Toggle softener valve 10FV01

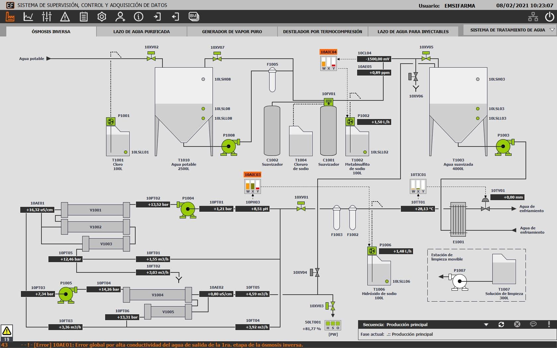[329, 102]
